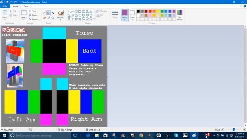Choose the Right triangle shape
The width and height of the screenshot is (247, 139).
[69, 15]
